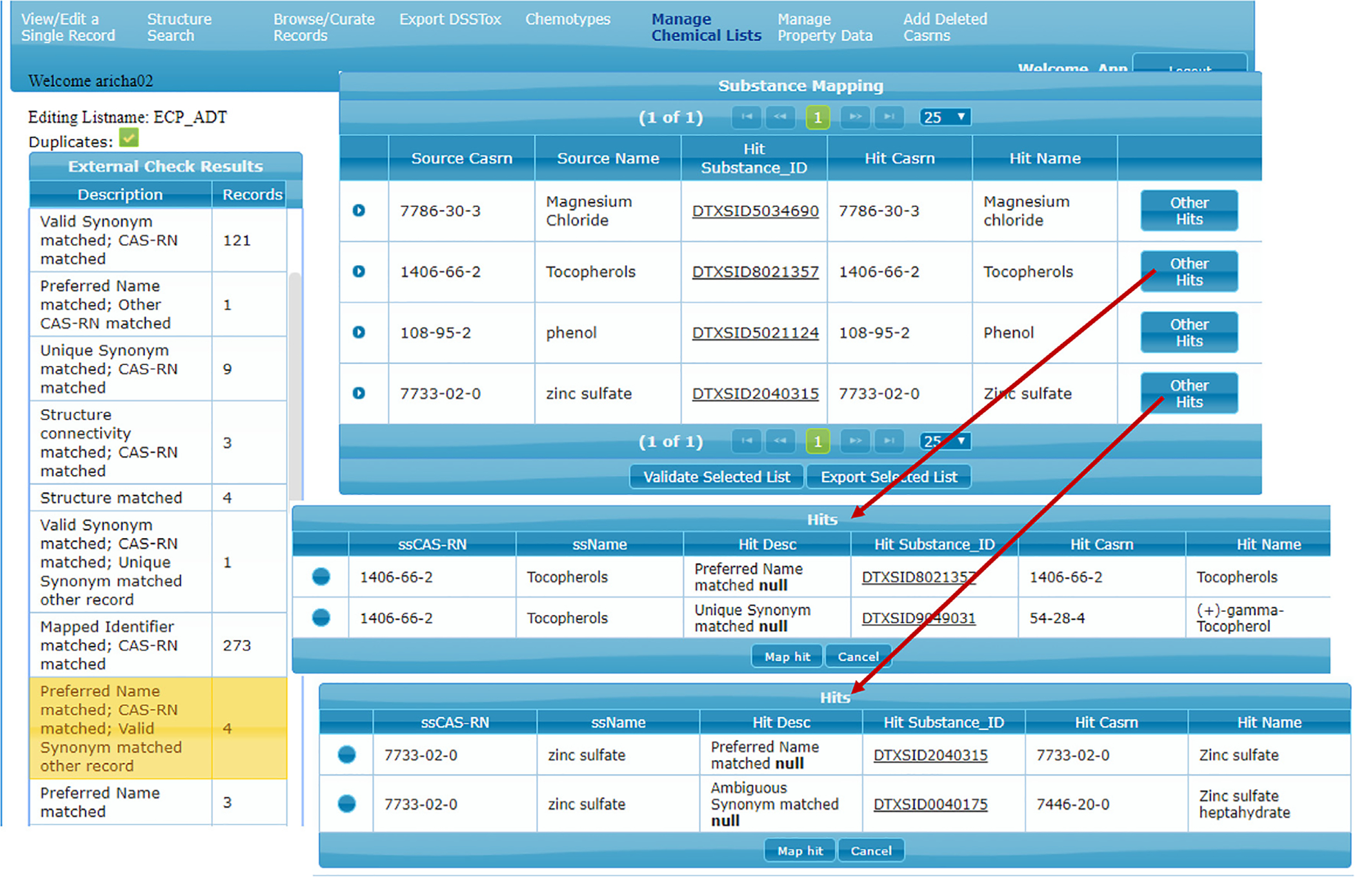Click Map hit in Tocopherols Hits panel
Screen dimensions: 1355x877
click(787, 656)
